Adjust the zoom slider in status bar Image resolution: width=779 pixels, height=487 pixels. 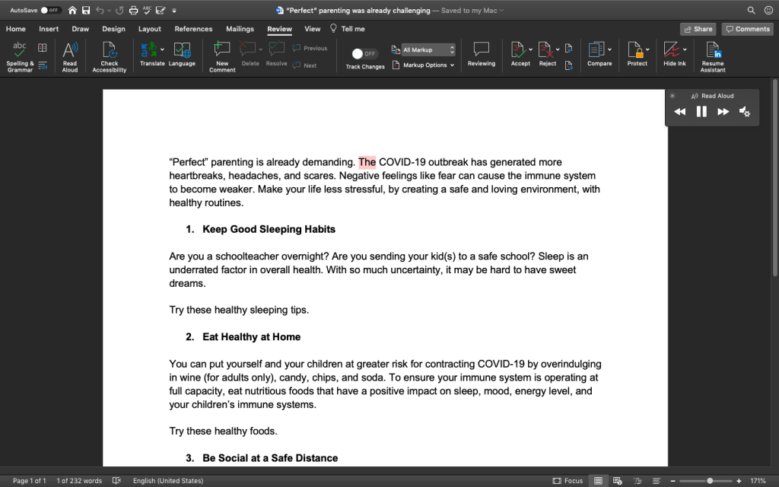click(710, 481)
